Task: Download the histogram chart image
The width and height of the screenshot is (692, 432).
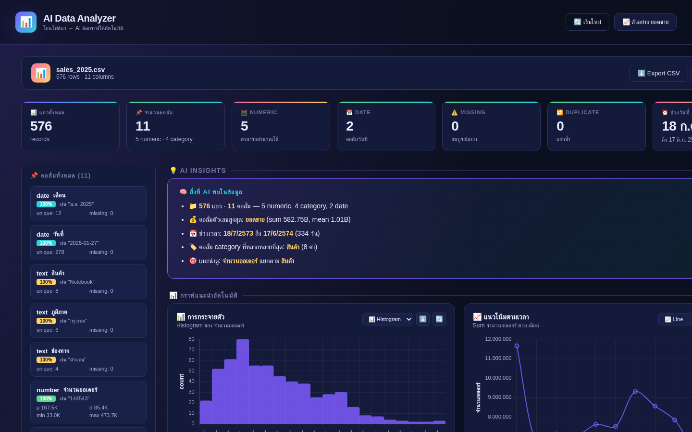Action: tap(423, 319)
